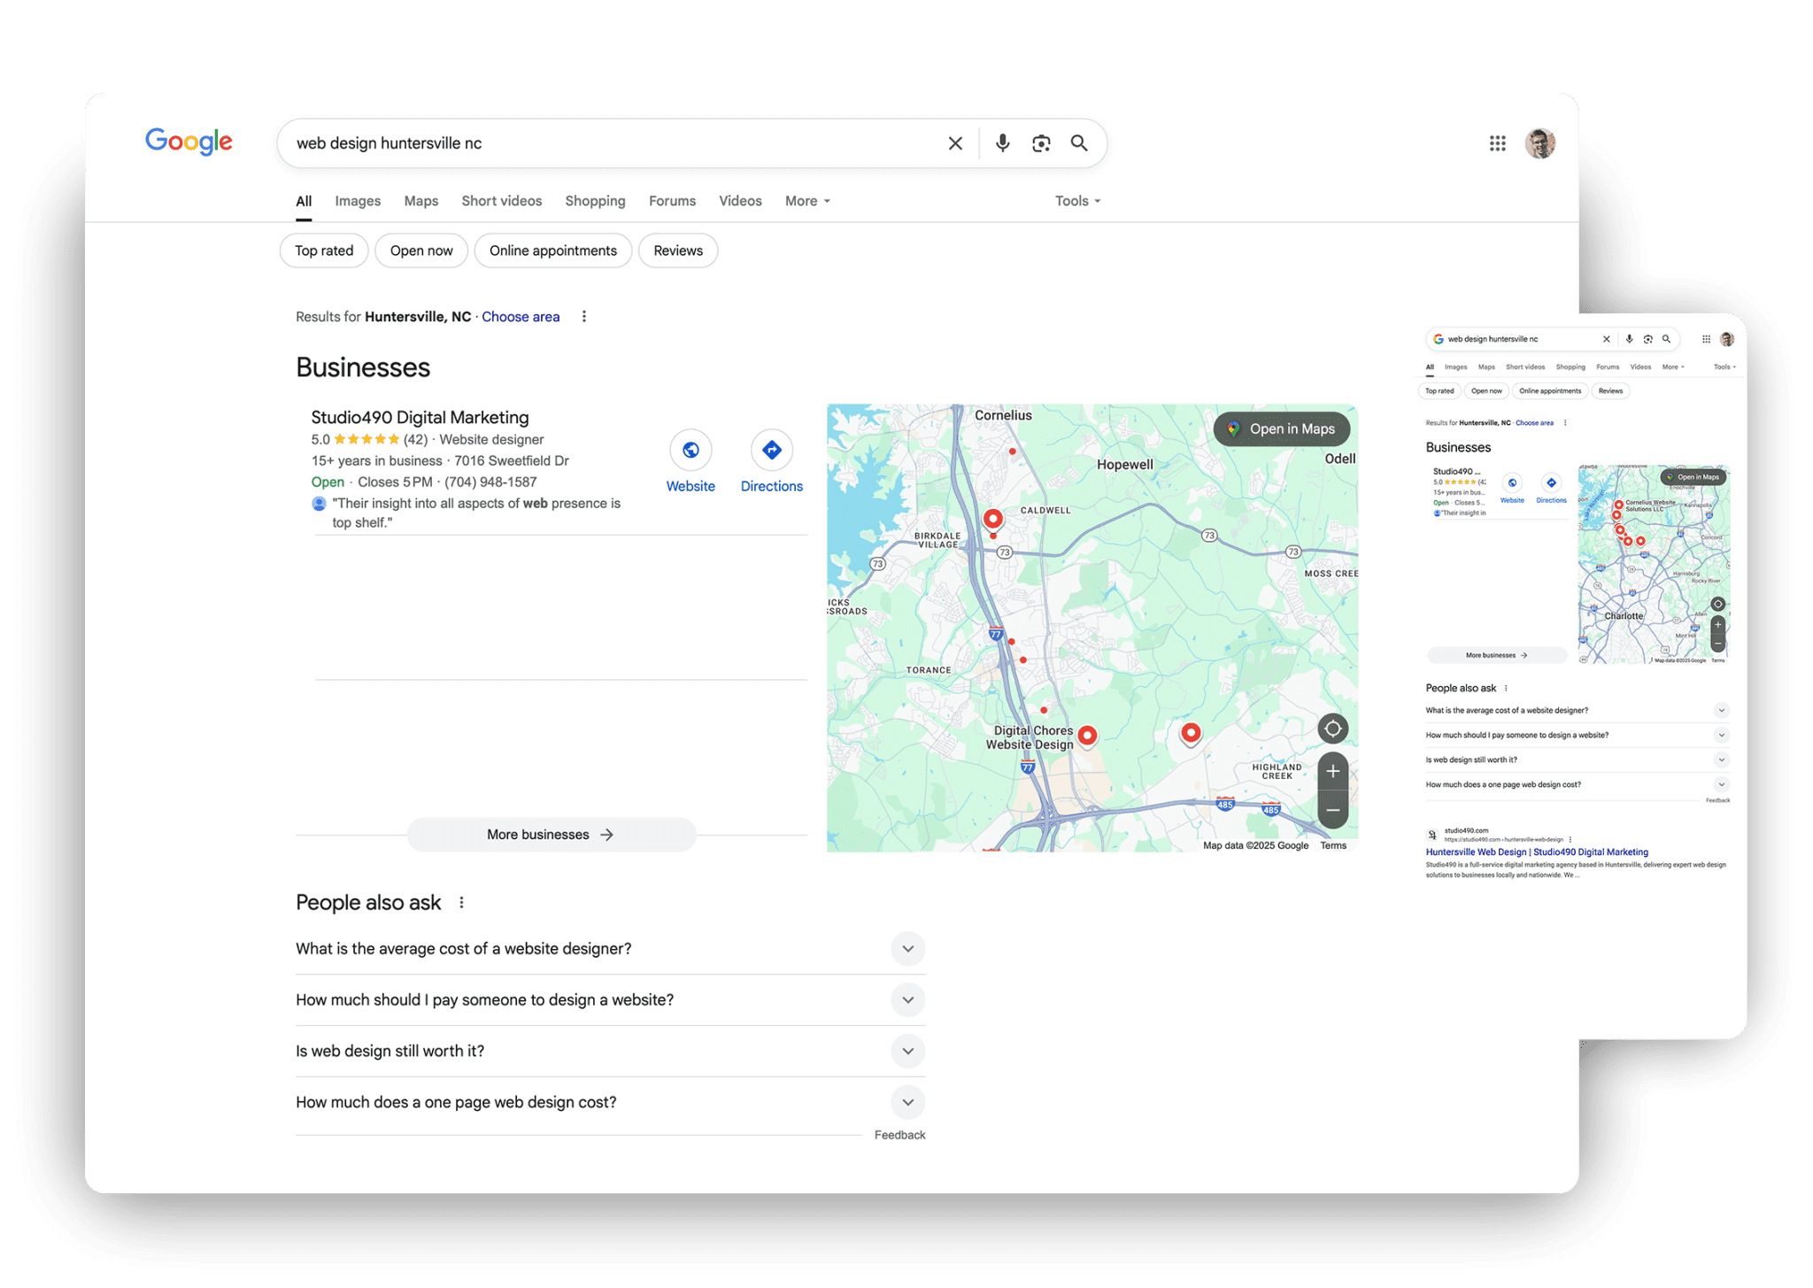Viewport: 1813px width, 1288px height.
Task: Click the search icon in the small window
Action: click(x=1666, y=339)
